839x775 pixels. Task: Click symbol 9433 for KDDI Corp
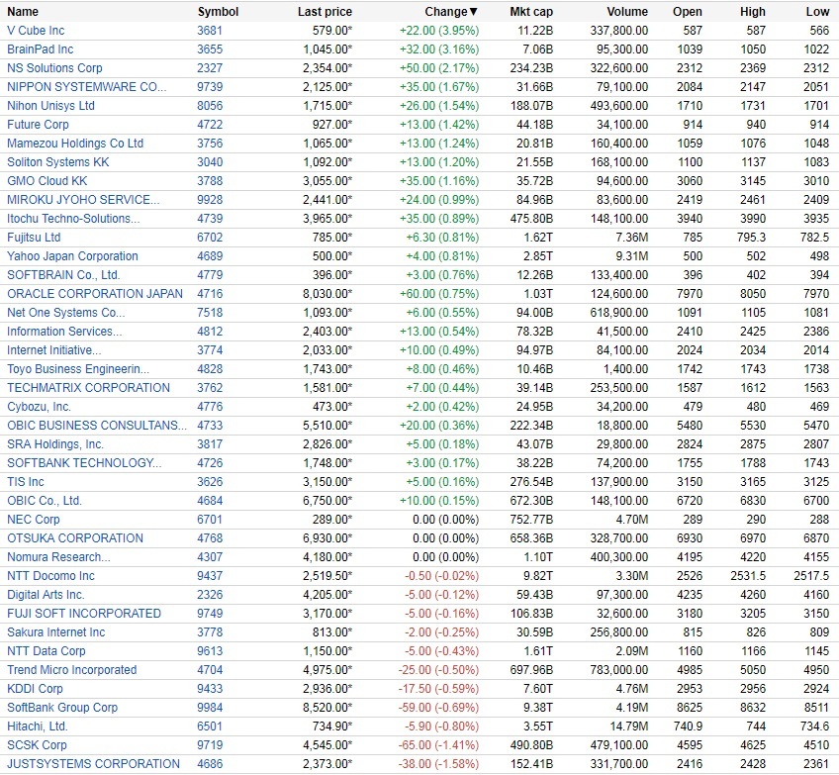pyautogui.click(x=210, y=688)
